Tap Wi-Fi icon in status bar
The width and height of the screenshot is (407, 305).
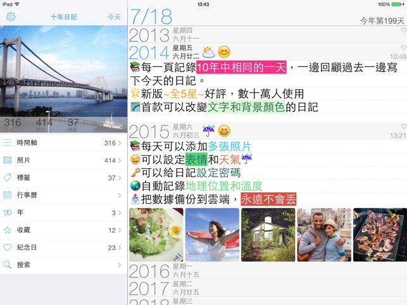17,4
